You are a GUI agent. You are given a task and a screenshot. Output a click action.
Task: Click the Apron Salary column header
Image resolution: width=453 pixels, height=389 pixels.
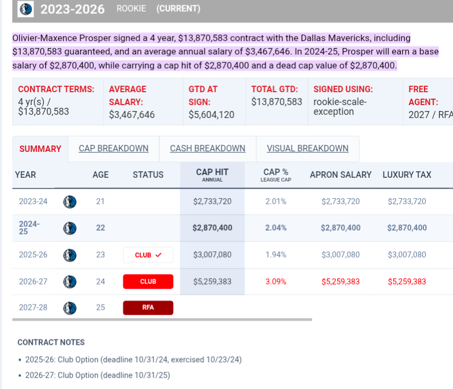(340, 175)
